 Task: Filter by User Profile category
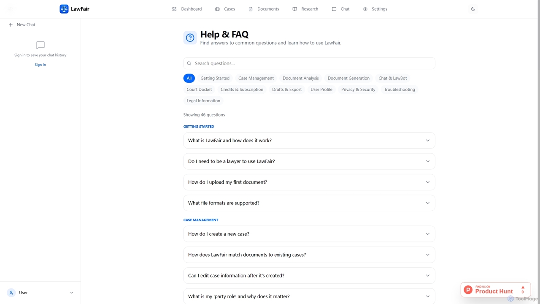pos(321,90)
